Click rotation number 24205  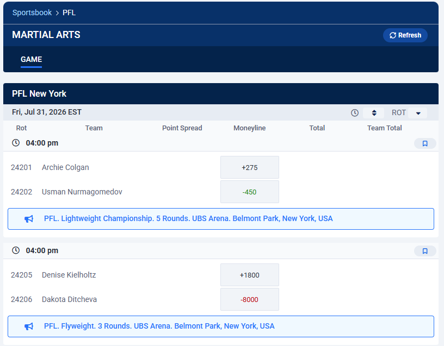[x=22, y=275]
